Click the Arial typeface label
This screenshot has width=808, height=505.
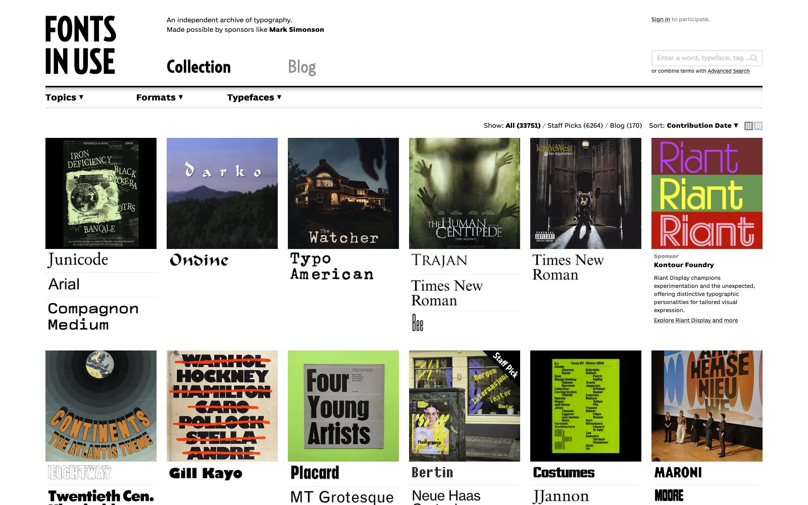click(64, 284)
